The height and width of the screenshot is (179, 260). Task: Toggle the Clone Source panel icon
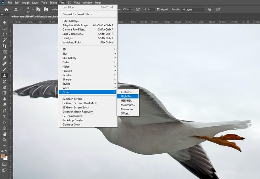coord(46,9)
